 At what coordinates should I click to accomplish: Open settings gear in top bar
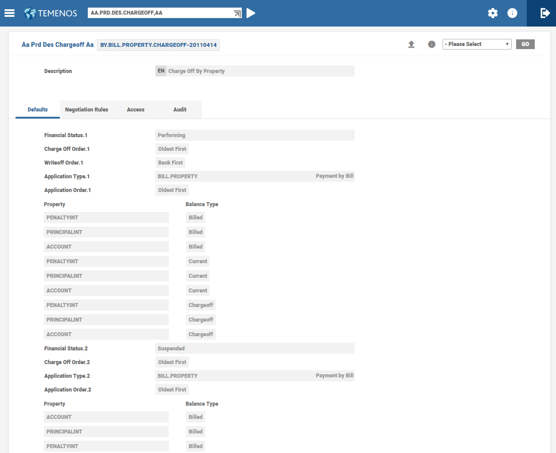pos(493,13)
